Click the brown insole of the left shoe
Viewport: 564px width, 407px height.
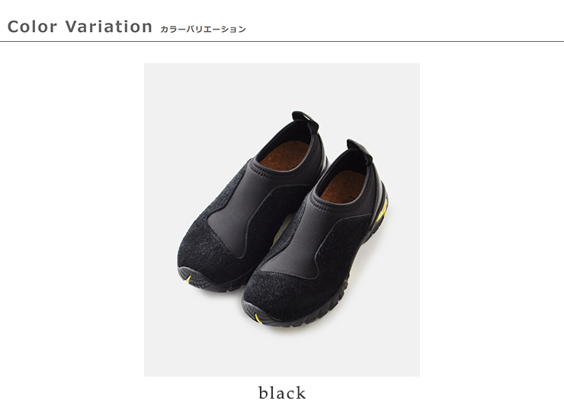click(284, 154)
